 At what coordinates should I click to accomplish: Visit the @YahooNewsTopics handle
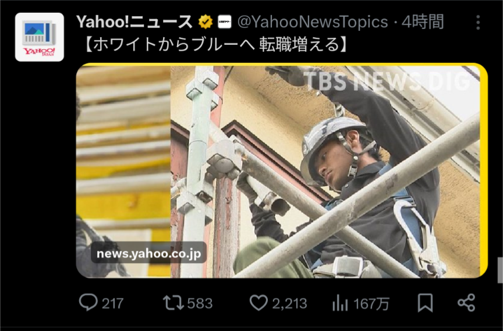(313, 22)
